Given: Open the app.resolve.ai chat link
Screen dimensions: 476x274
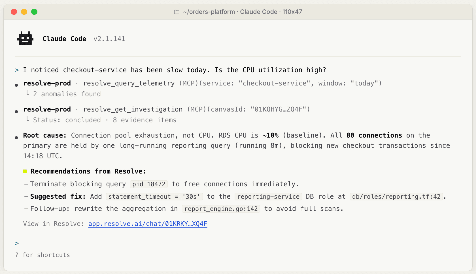Looking at the screenshot, I should 148,224.
